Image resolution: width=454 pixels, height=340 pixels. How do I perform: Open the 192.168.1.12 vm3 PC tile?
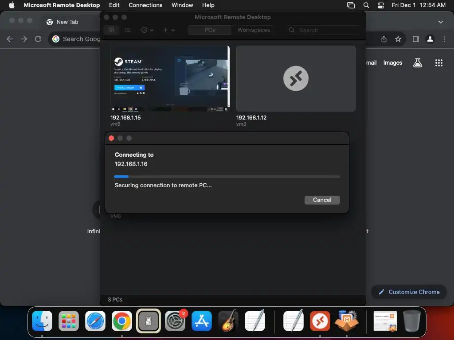point(296,78)
